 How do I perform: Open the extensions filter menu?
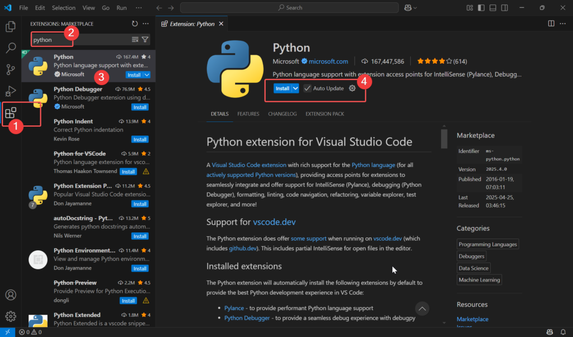[145, 40]
